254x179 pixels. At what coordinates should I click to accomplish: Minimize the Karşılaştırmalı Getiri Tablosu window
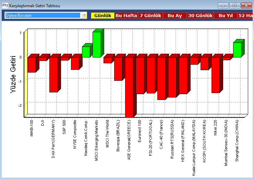point(223,5)
